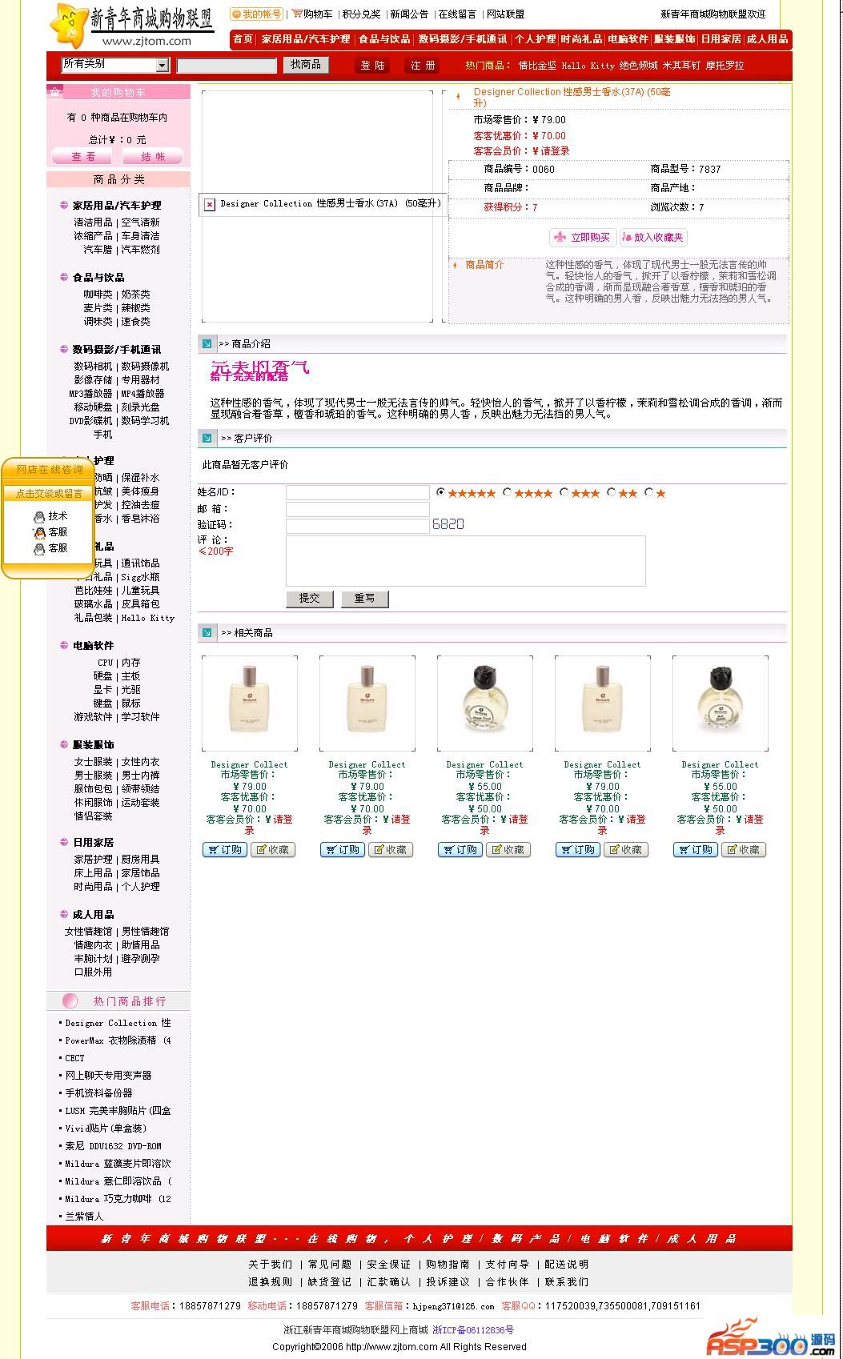Click the 查看 cart view button
The height and width of the screenshot is (1359, 843).
point(83,157)
